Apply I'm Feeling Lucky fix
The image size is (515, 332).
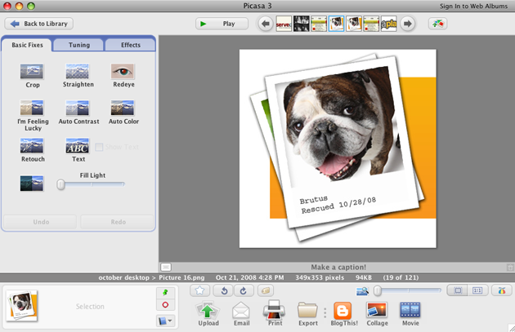[32, 108]
